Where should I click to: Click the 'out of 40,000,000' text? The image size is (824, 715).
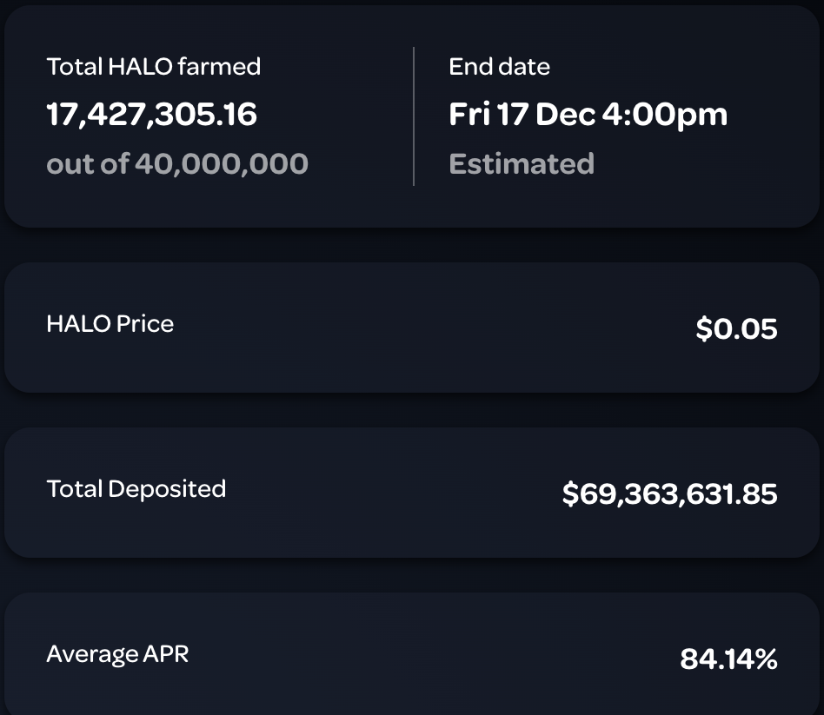coord(177,163)
